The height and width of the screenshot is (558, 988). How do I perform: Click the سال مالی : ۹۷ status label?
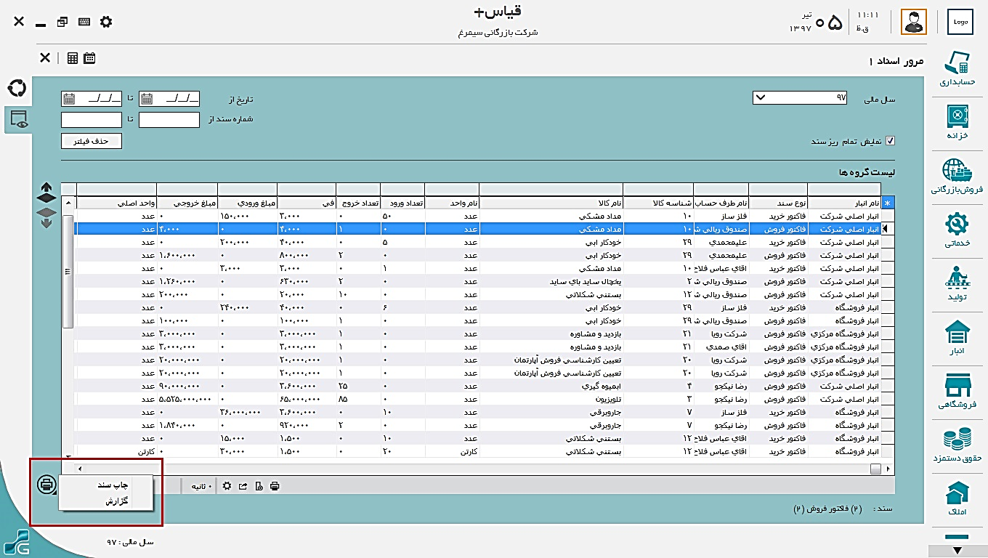coord(130,542)
